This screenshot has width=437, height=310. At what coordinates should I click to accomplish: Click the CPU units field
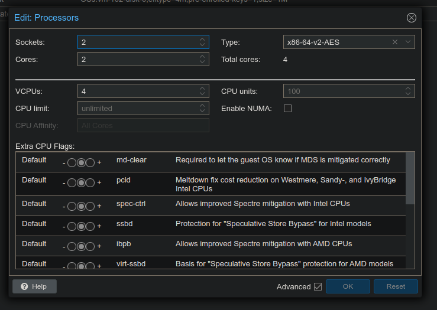pyautogui.click(x=343, y=92)
